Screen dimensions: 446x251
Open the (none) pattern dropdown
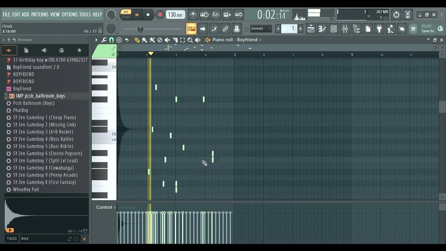click(261, 29)
